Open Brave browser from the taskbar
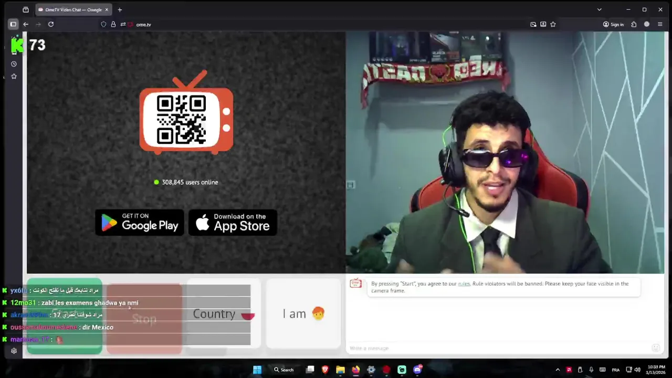 (x=325, y=370)
